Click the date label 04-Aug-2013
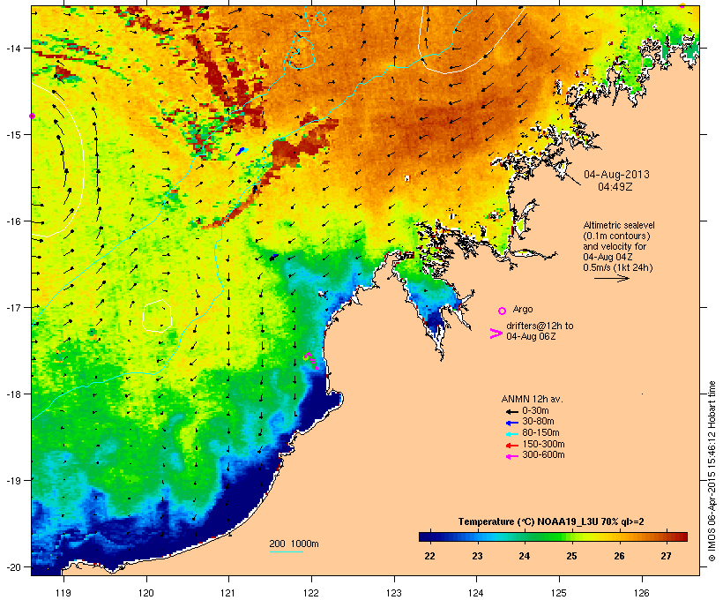The width and height of the screenshot is (723, 600). (616, 175)
